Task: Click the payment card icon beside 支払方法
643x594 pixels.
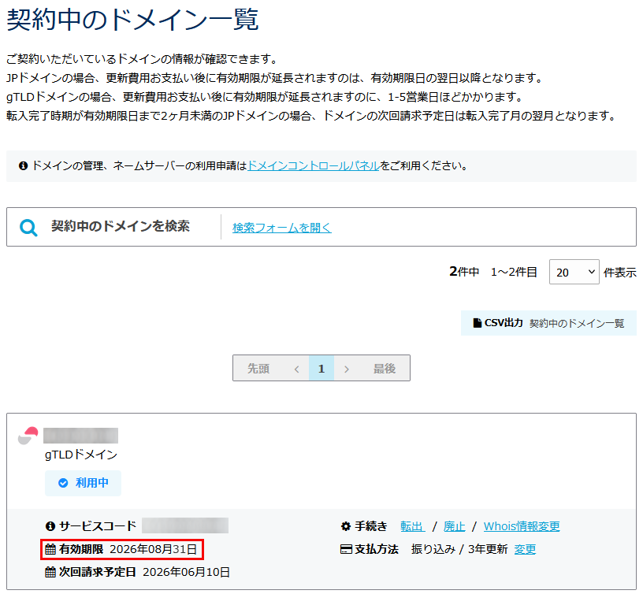Action: (x=348, y=550)
